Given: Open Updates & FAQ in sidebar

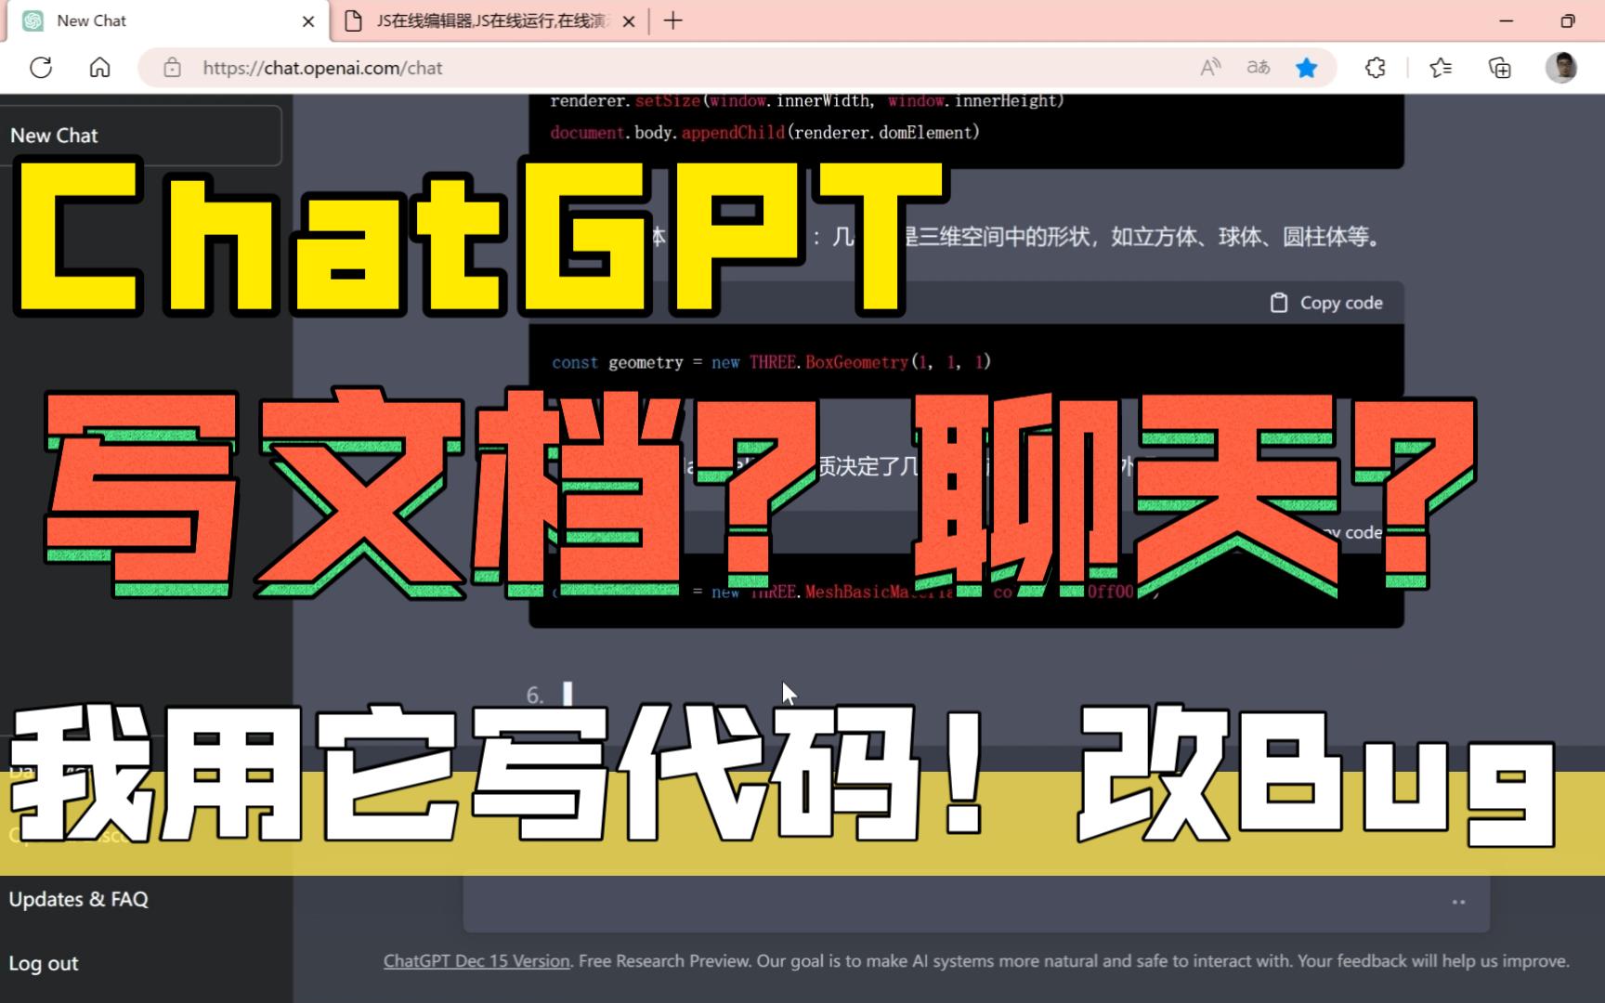Looking at the screenshot, I should (79, 899).
